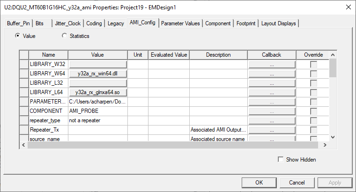Switch to the Layout Displays tab
Viewport: 356px width, 192px height.
click(279, 23)
